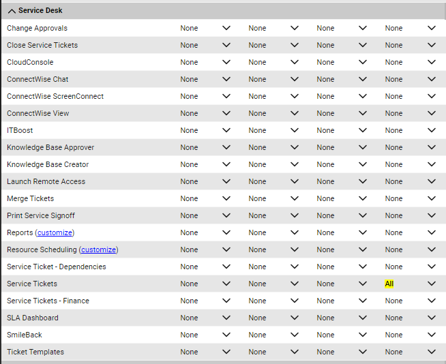The height and width of the screenshot is (364, 446).
Task: Click the Merge Tickets label
Action: (x=31, y=199)
